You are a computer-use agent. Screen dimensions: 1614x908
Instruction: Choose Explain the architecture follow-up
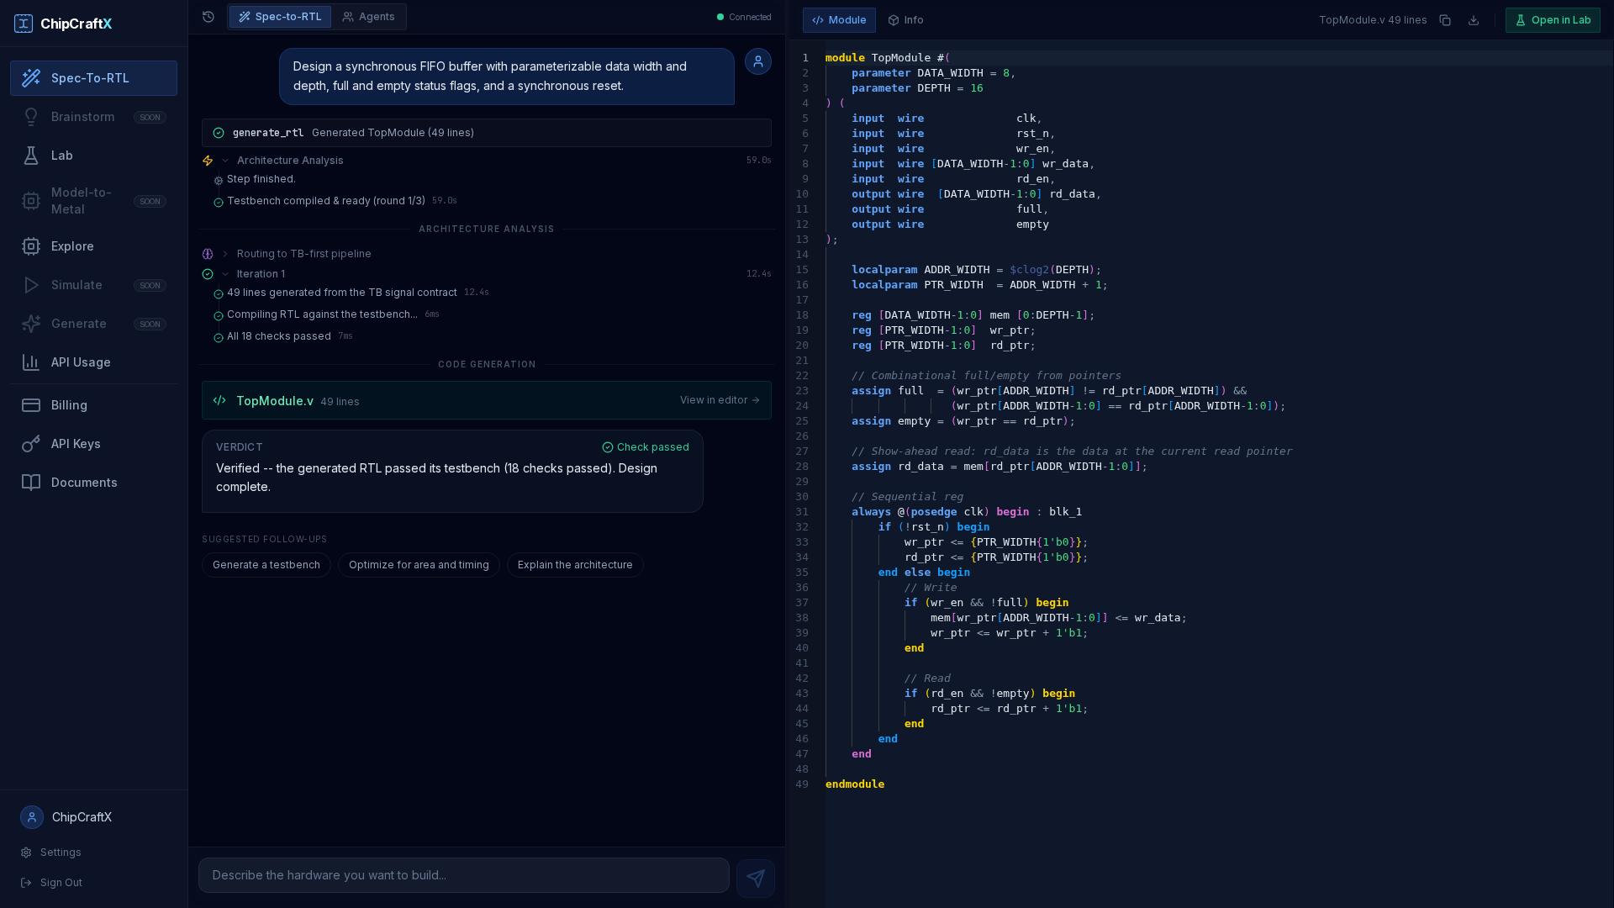tap(575, 565)
